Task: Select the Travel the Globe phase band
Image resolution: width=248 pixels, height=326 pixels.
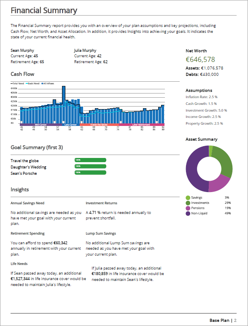Action: point(99,125)
